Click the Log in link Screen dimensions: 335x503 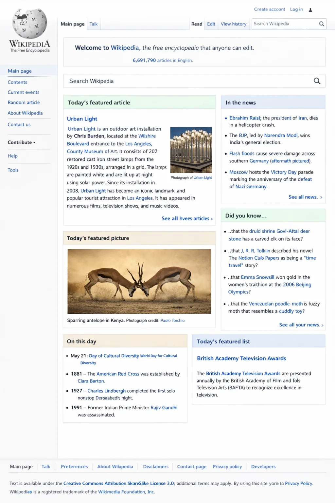296,9
